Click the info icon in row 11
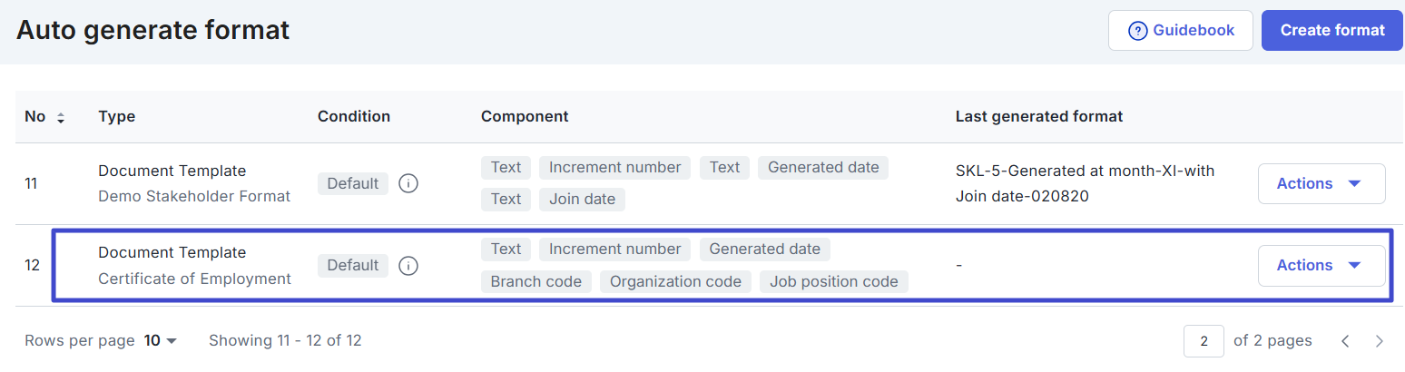 (x=408, y=184)
